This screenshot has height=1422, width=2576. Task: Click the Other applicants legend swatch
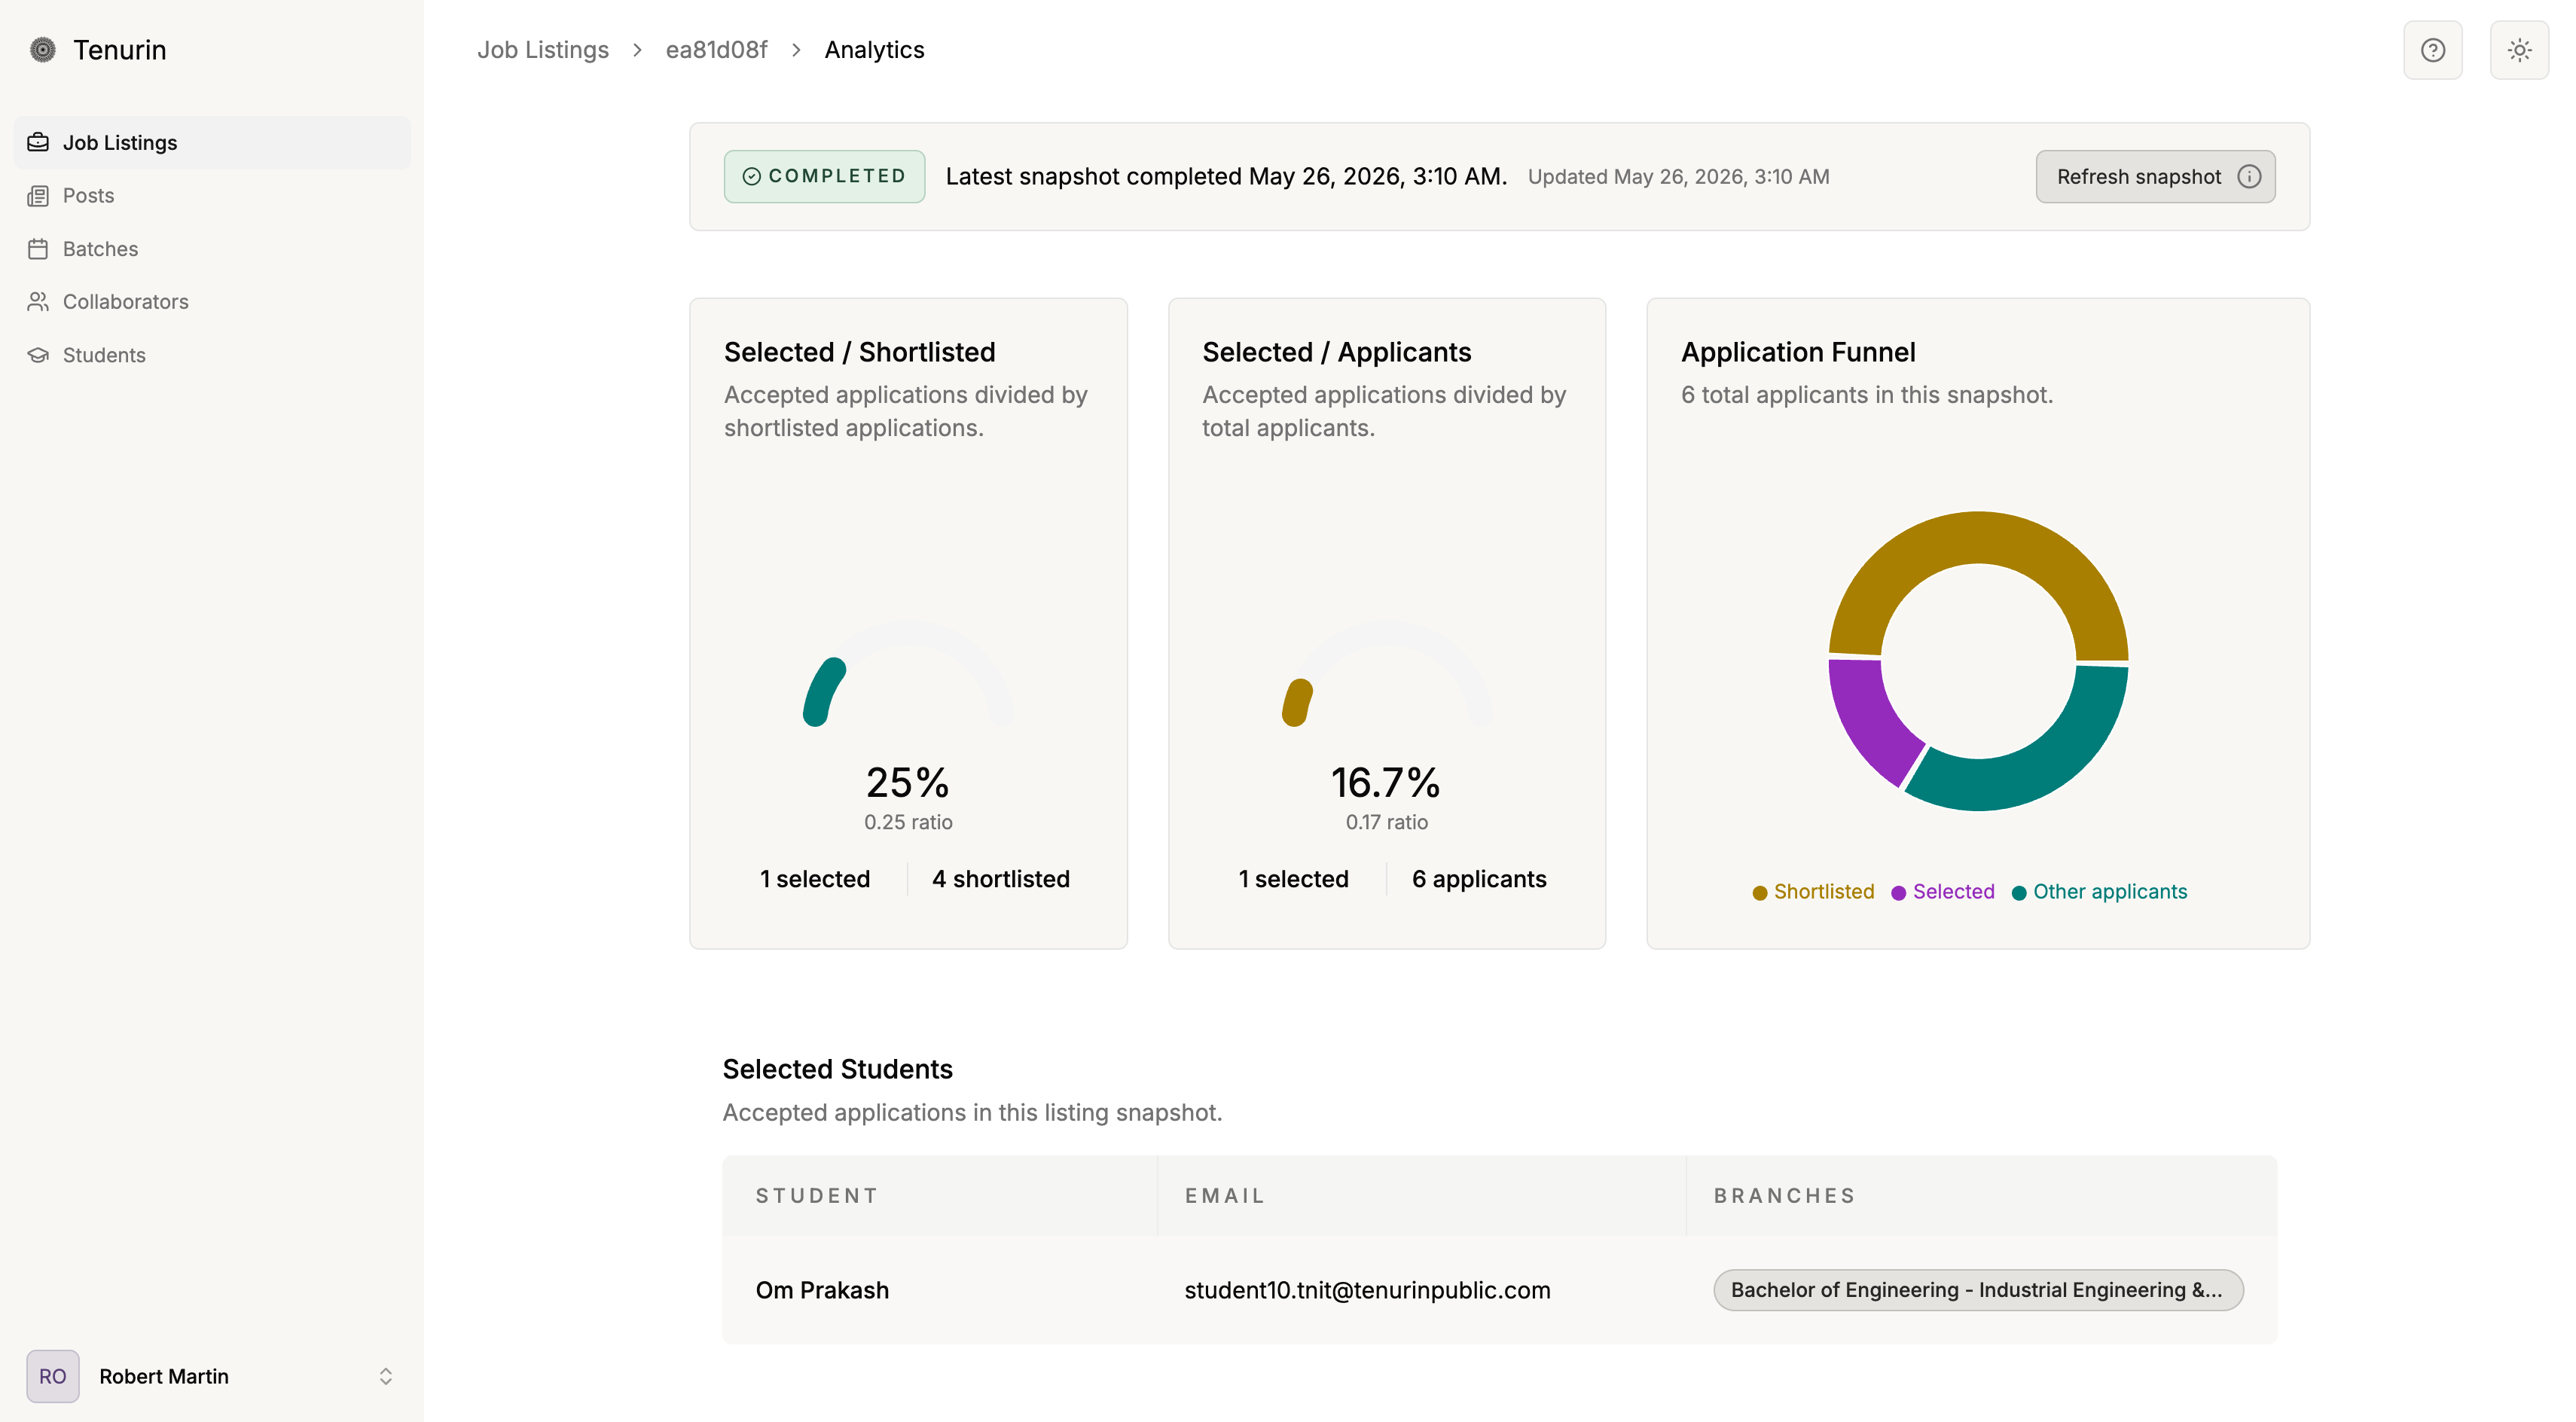pos(2018,893)
